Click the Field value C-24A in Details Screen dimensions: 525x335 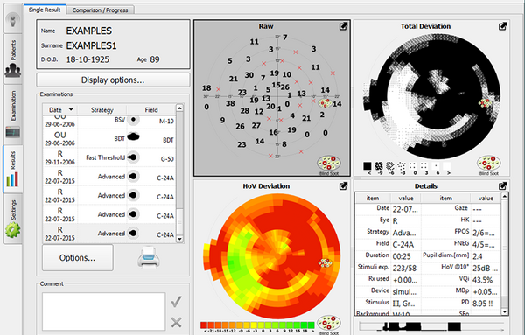tap(403, 245)
